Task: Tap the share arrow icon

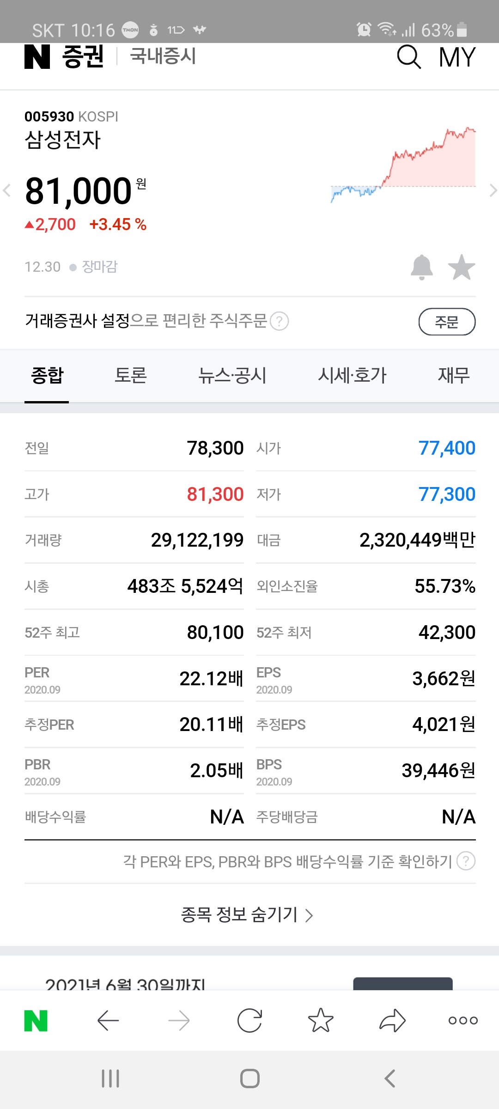Action: pos(392,1020)
